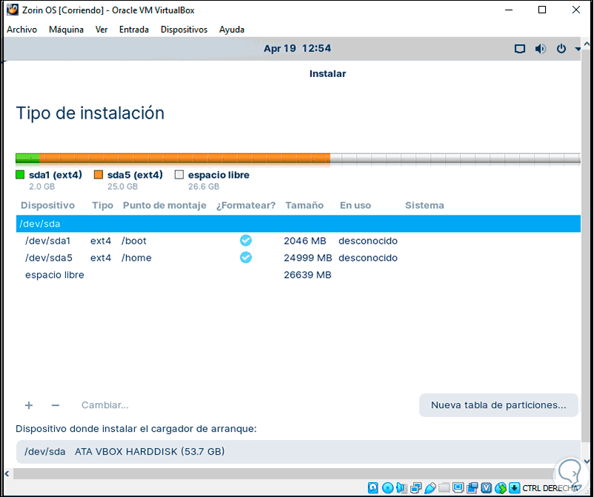Image resolution: width=594 pixels, height=497 pixels.
Task: Click the scroll left arrow at bottom
Action: [x=7, y=473]
